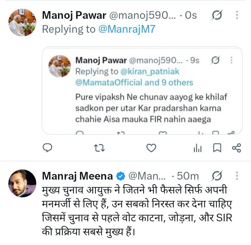The width and height of the screenshot is (251, 245).
Task: Open Manraj Meena's display name
Action: (x=77, y=176)
